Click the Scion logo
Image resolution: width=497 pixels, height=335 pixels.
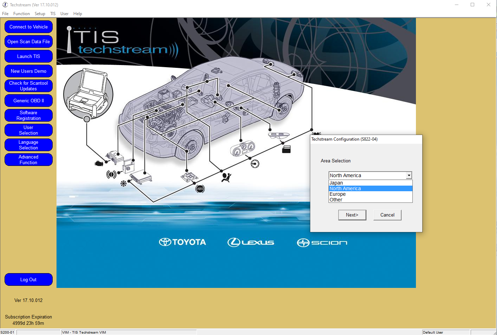tap(322, 243)
